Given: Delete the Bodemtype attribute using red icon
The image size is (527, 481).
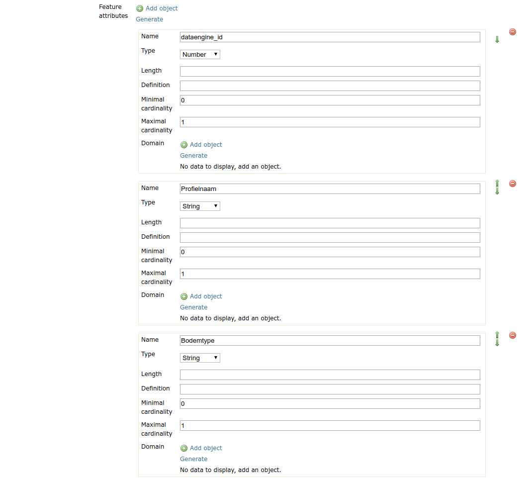Looking at the screenshot, I should click(513, 335).
